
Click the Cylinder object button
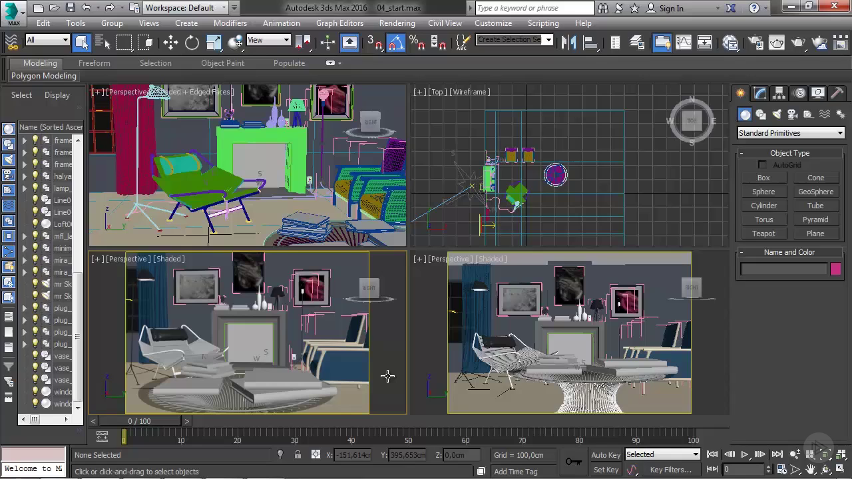pyautogui.click(x=763, y=206)
